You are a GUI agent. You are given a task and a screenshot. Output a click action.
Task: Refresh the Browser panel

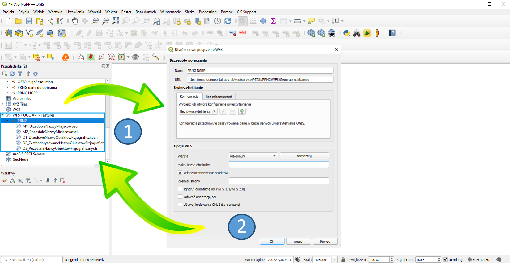pyautogui.click(x=12, y=74)
